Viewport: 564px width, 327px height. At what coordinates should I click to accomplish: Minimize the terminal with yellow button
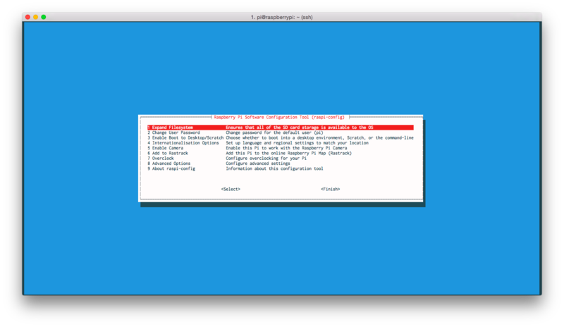[36, 17]
